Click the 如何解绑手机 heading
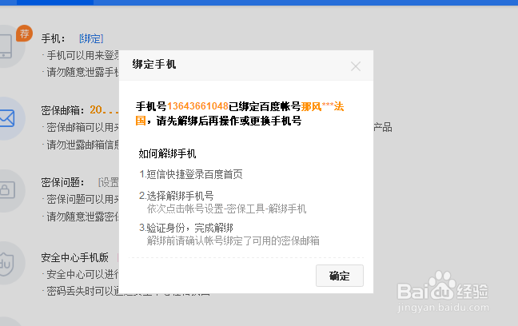This screenshot has width=518, height=326. 167,153
